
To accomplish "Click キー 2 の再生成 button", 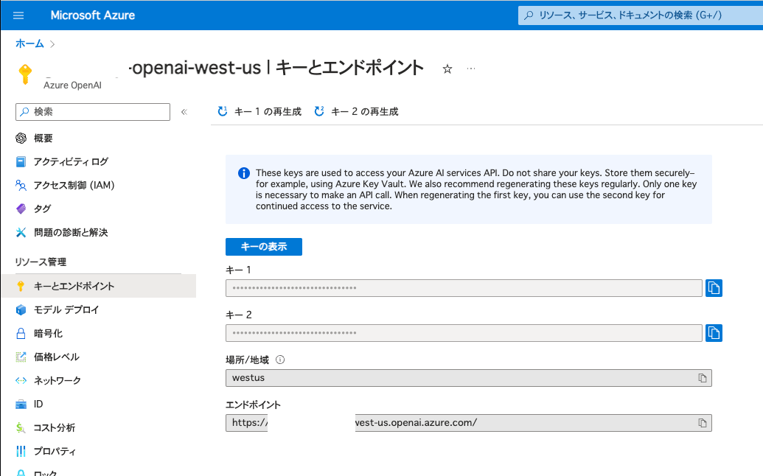I will (x=356, y=112).
